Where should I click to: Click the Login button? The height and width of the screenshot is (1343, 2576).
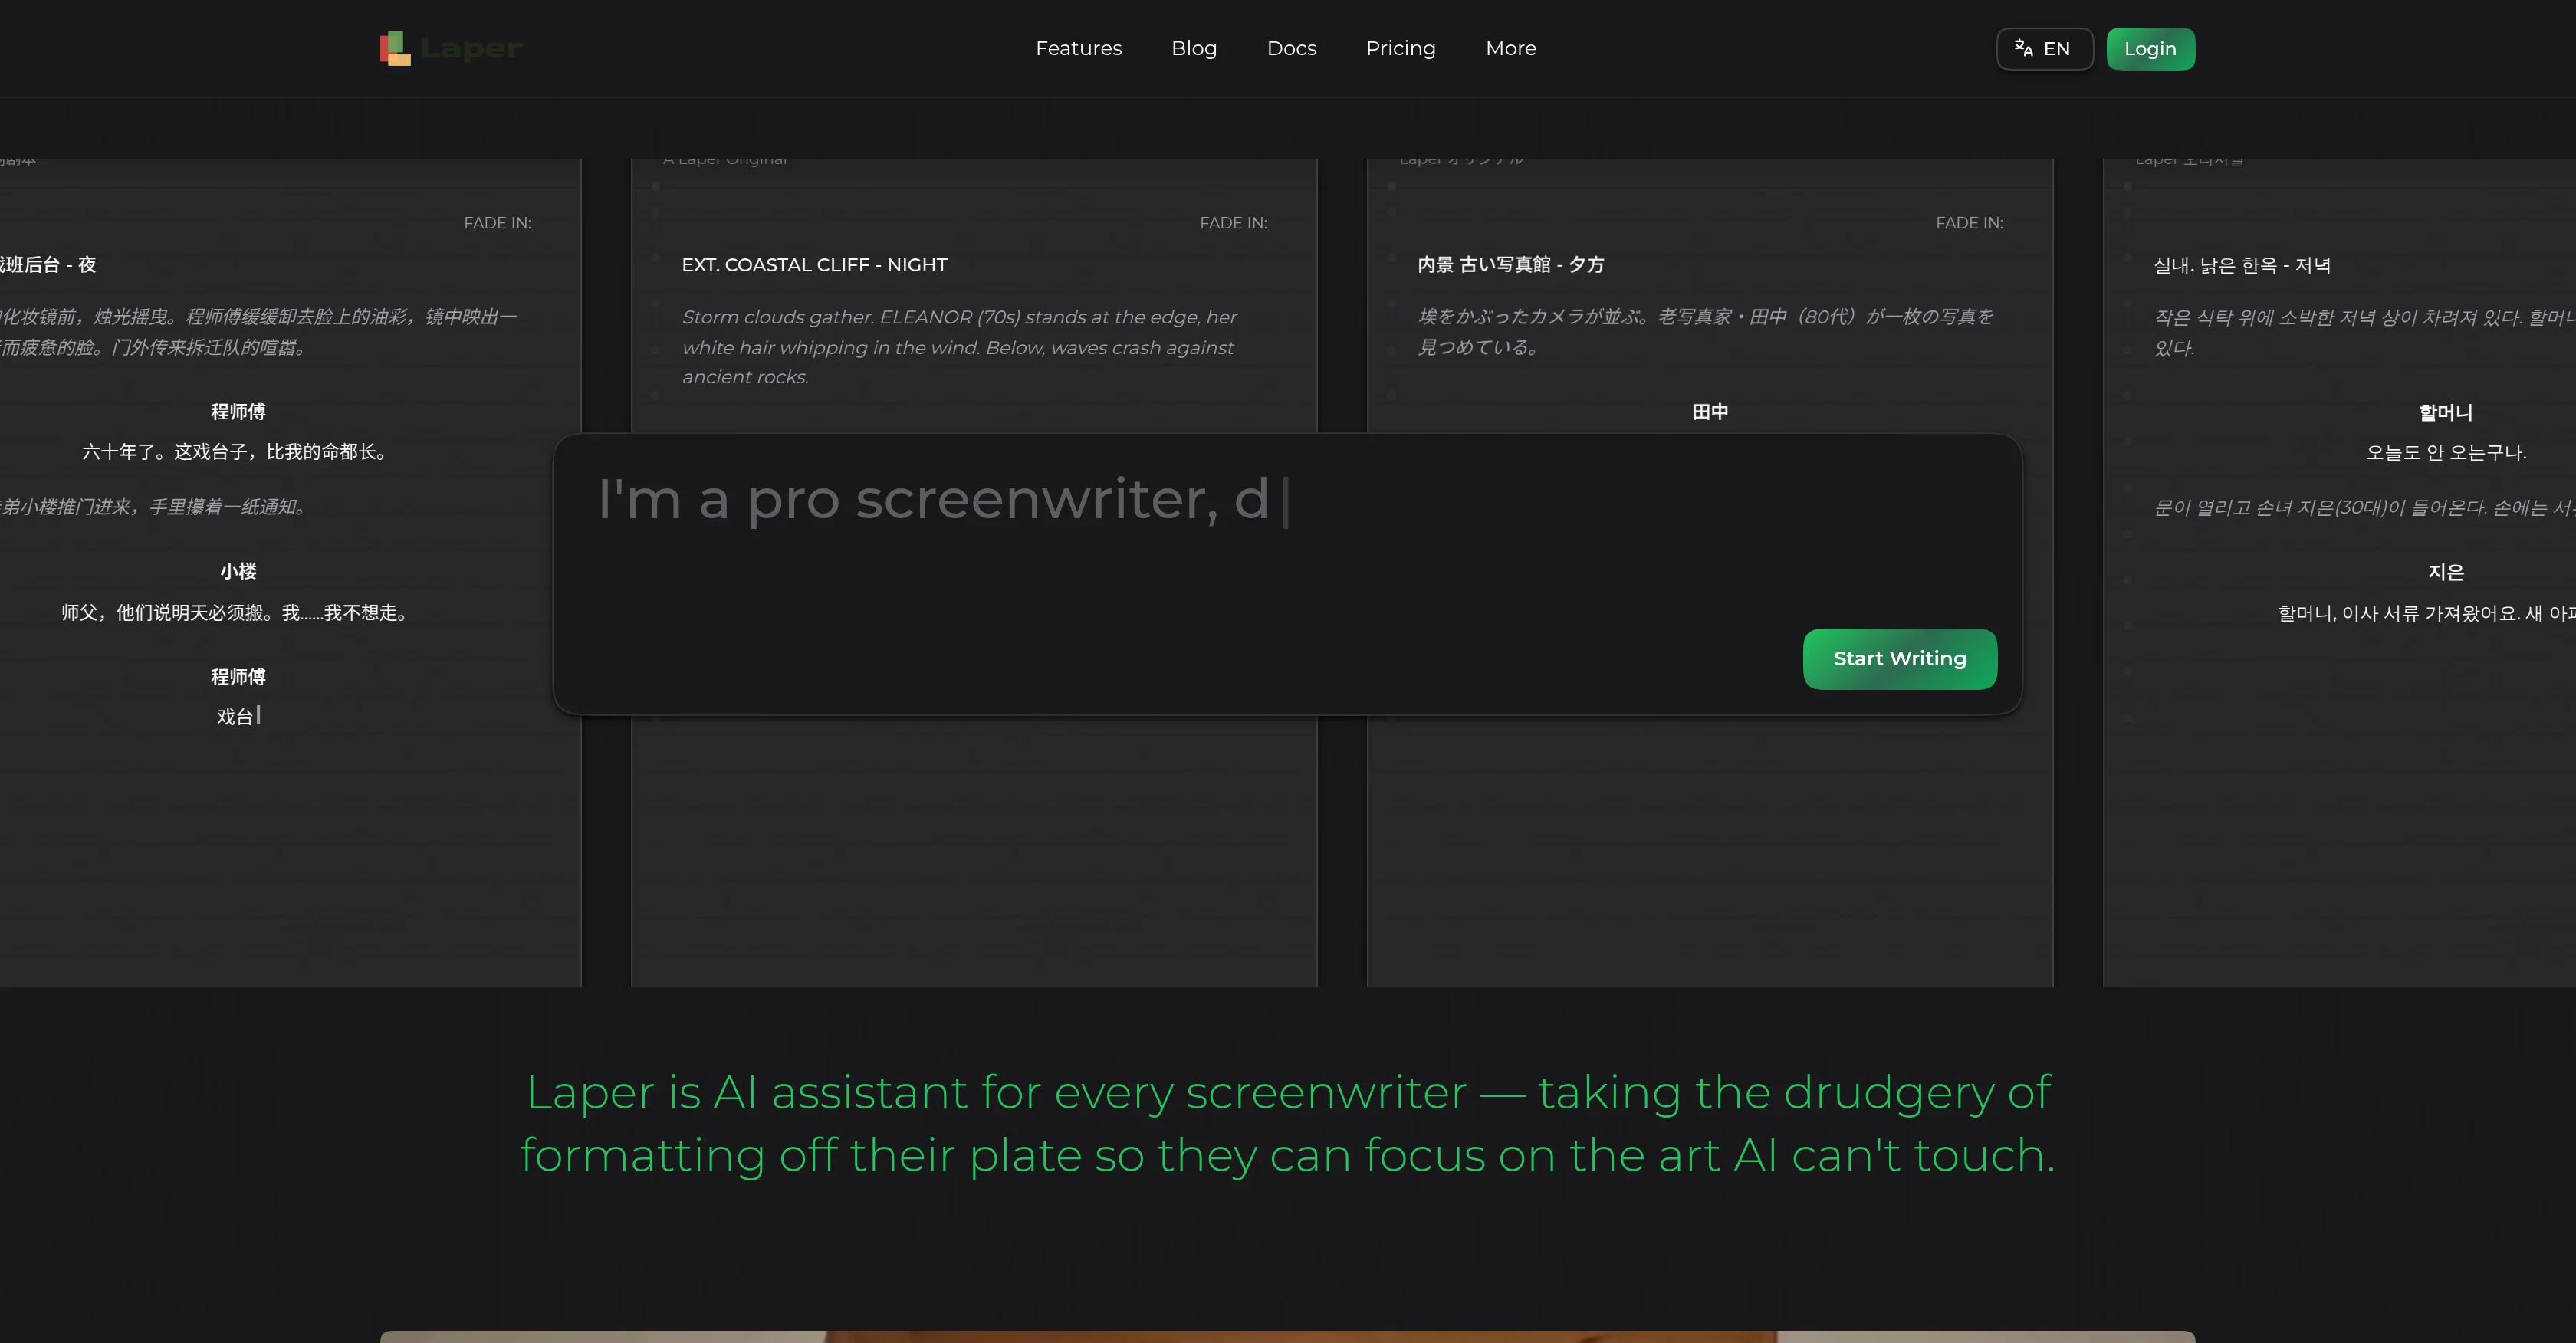point(2150,49)
